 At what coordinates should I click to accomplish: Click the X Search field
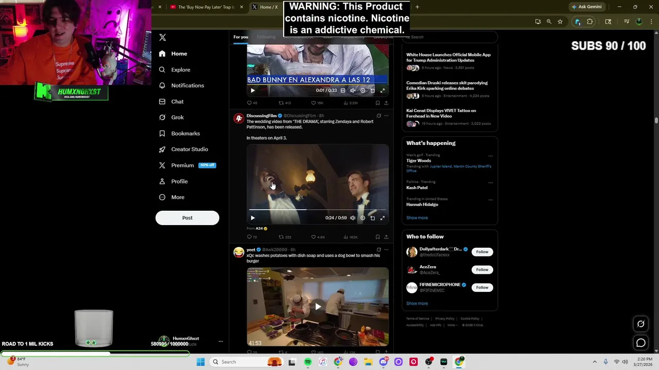(449, 37)
